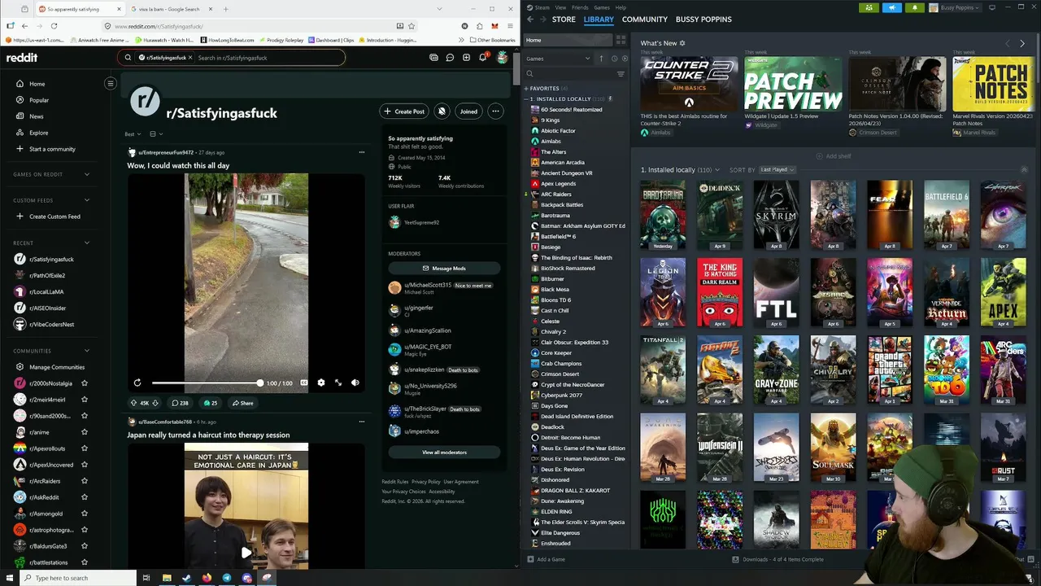Viewport: 1041px width, 586px height.
Task: Open What's New settings gear
Action: coord(682,43)
